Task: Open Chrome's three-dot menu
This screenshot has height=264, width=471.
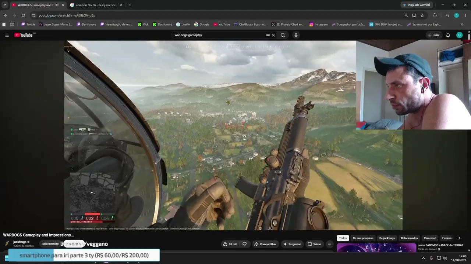Action: (x=465, y=15)
